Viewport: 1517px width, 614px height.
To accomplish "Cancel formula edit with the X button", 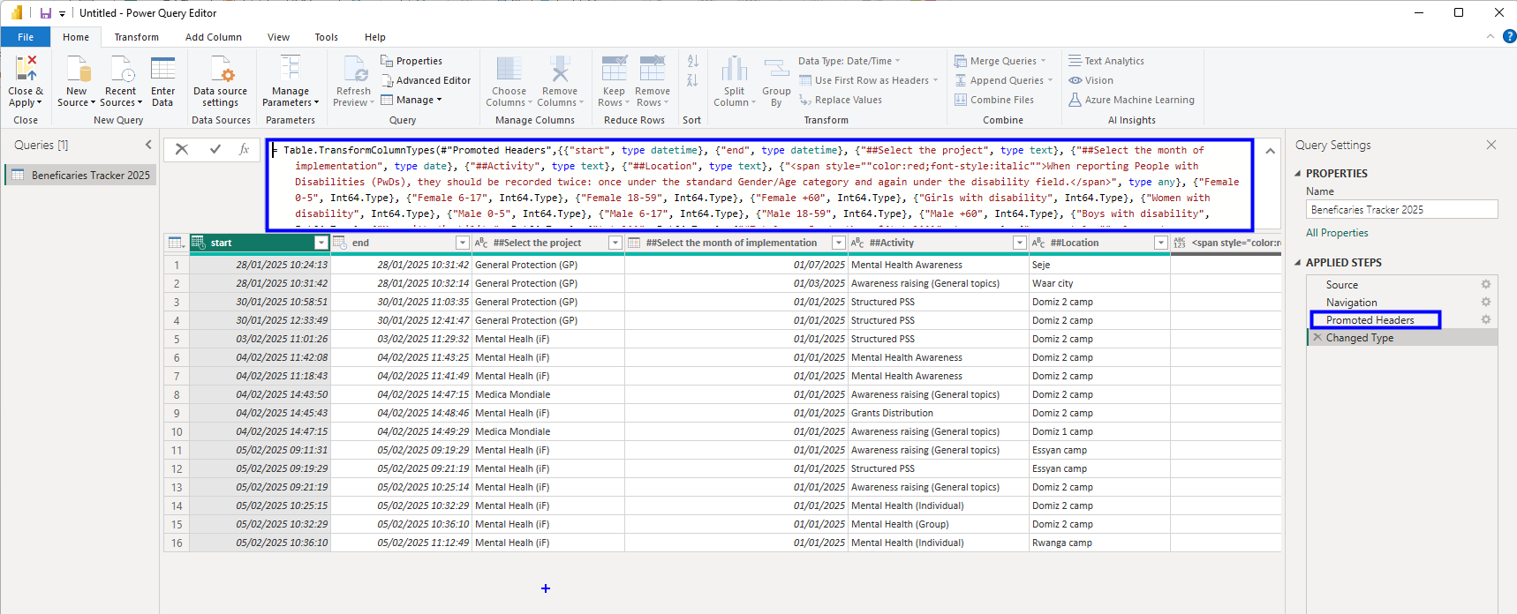I will (x=182, y=149).
